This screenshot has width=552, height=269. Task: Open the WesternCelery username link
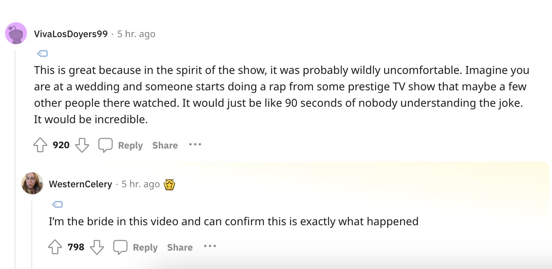pos(80,184)
